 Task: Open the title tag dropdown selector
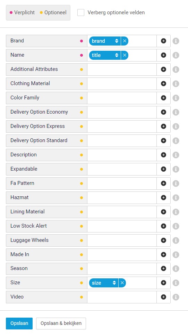(x=105, y=55)
